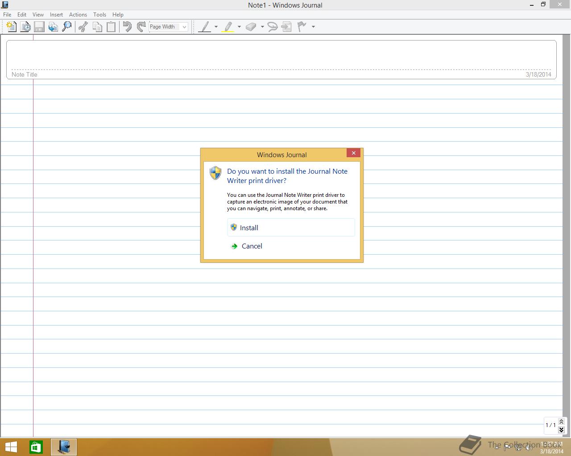Image resolution: width=571 pixels, height=456 pixels.
Task: Select the Eraser tool
Action: pyautogui.click(x=251, y=27)
